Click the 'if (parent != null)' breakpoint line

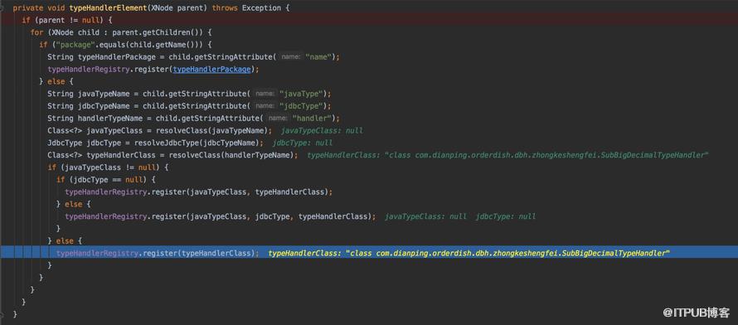point(369,20)
